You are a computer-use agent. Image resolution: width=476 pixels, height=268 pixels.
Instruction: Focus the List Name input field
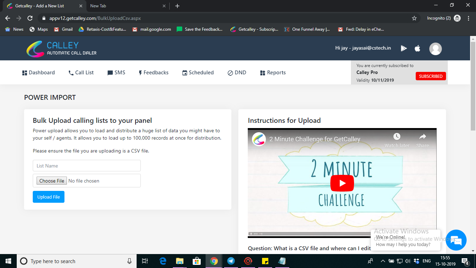coord(87,166)
